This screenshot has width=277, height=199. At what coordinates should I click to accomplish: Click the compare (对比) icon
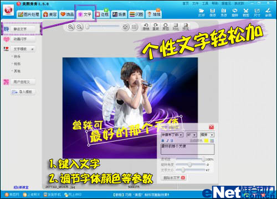(x=176, y=27)
